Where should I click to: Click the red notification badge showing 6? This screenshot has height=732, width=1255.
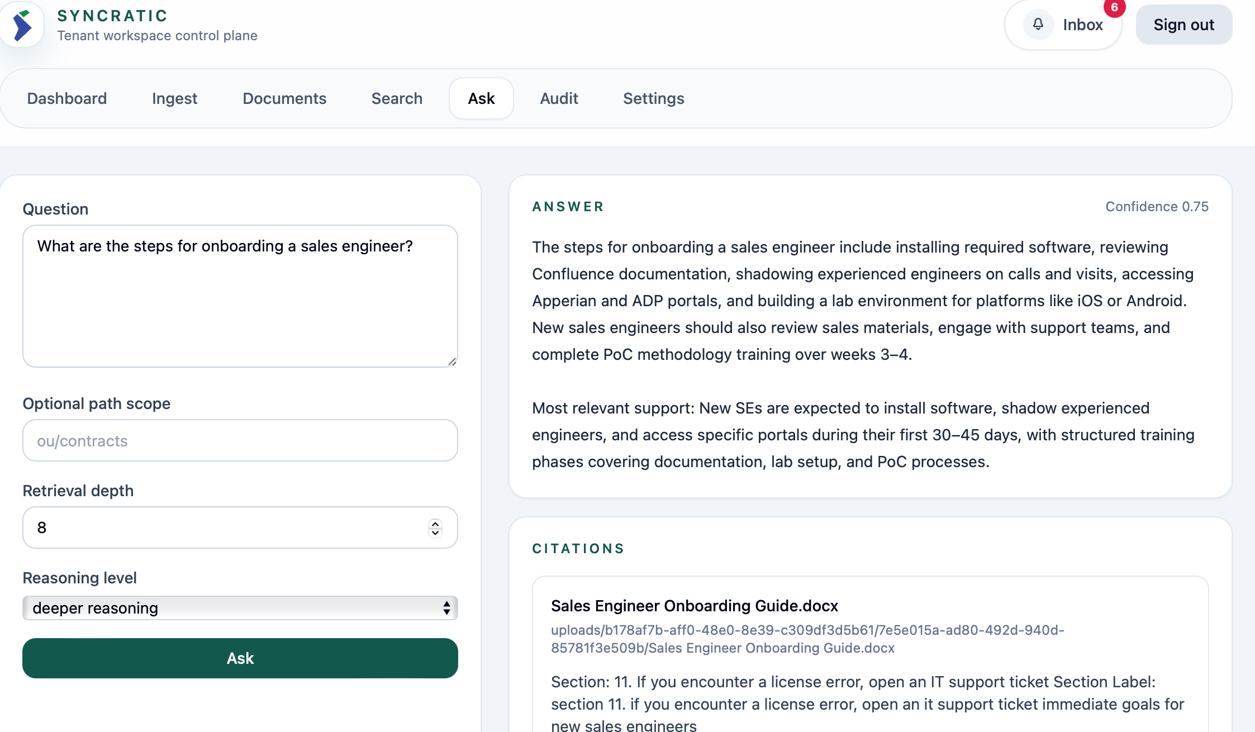[1114, 8]
